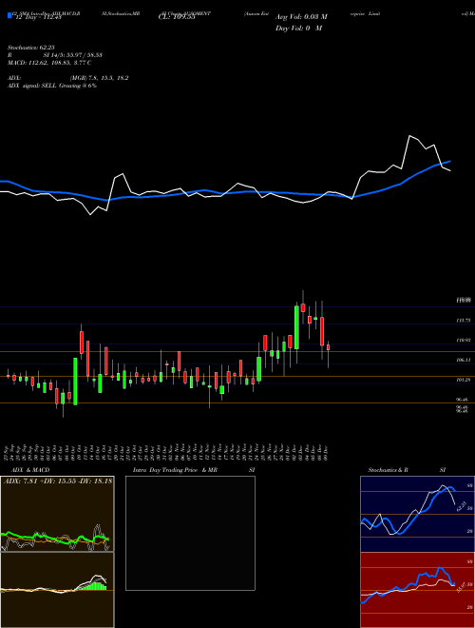This screenshot has height=628, width=475.
Task: Select the Avg Vol: 0.03 M text
Action: (301, 17)
